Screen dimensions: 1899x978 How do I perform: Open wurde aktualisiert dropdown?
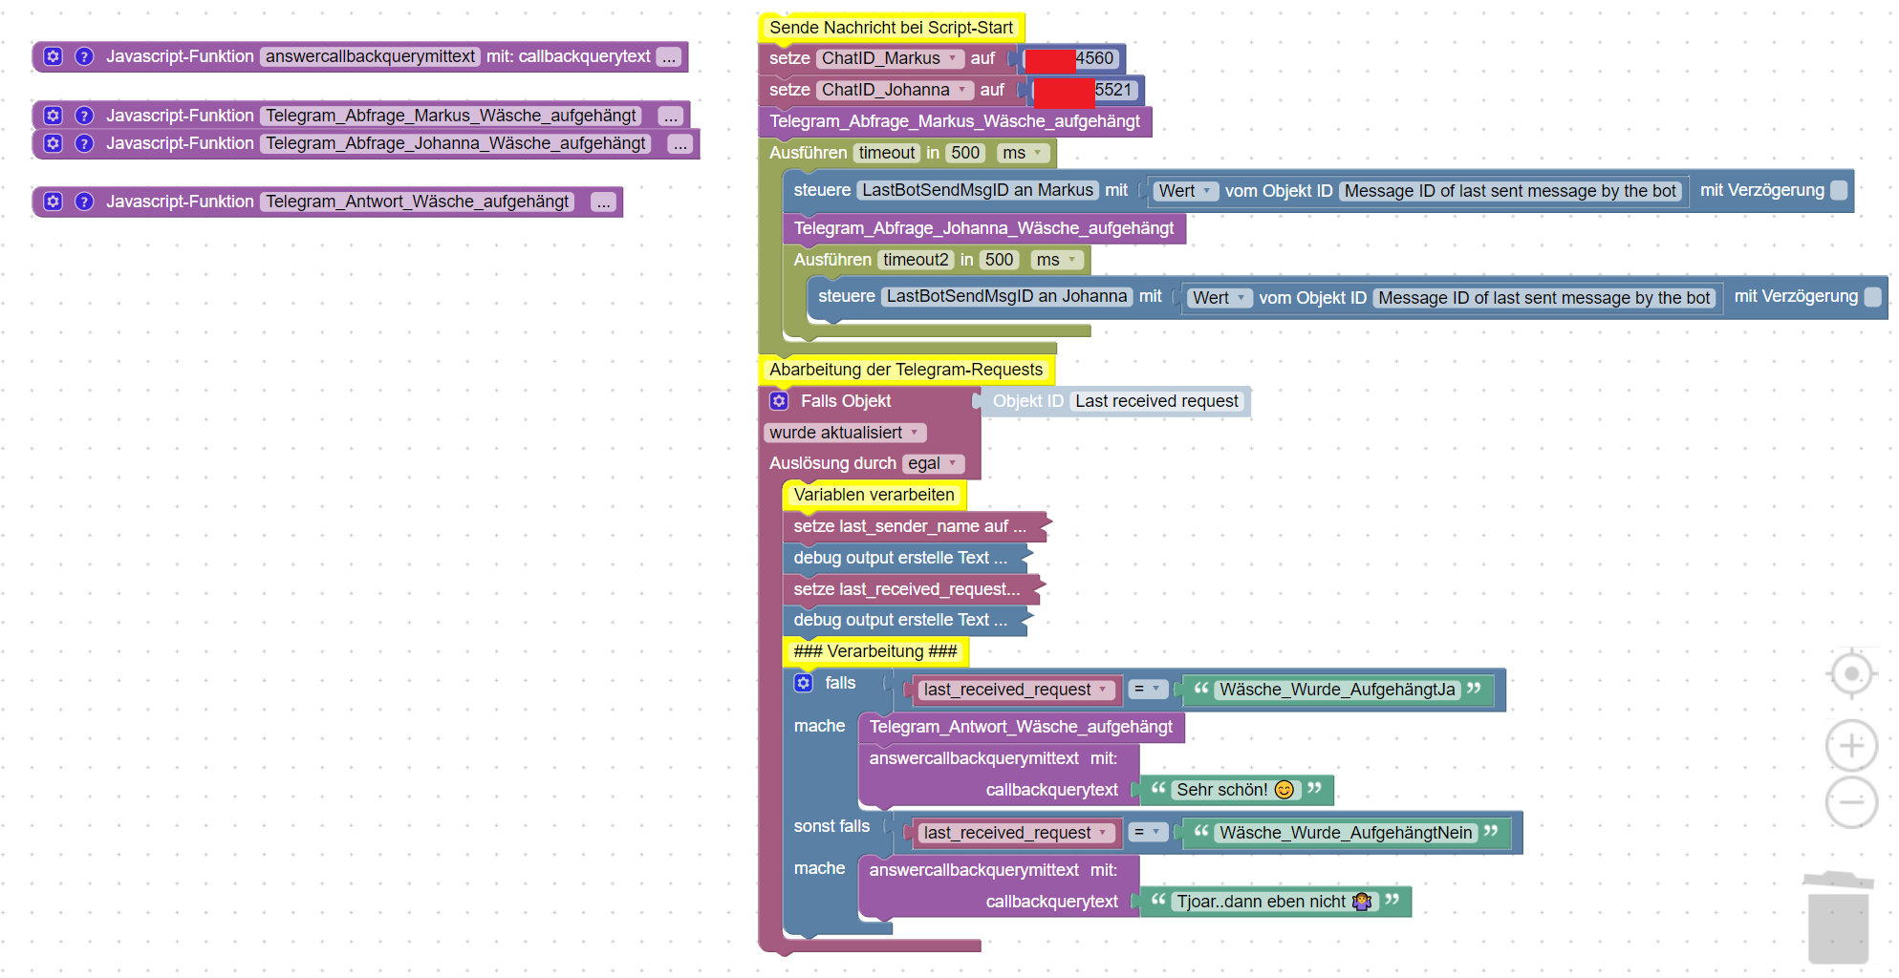[845, 433]
